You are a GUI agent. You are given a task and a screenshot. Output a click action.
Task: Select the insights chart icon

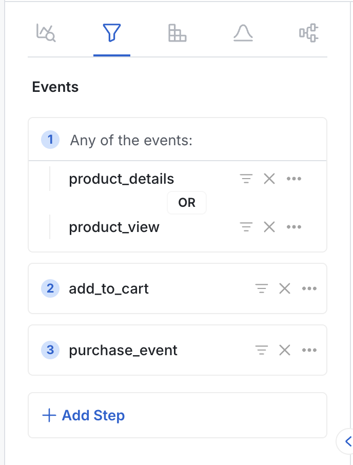pos(46,33)
